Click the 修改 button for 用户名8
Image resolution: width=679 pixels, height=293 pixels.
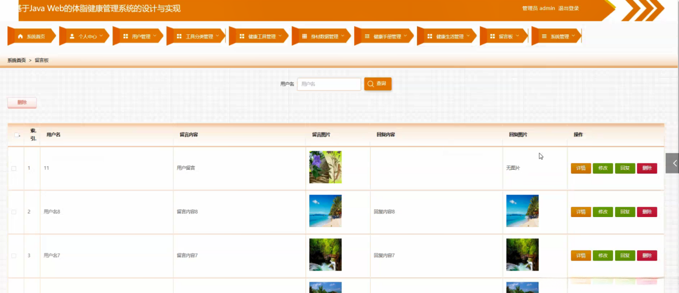[x=603, y=212]
